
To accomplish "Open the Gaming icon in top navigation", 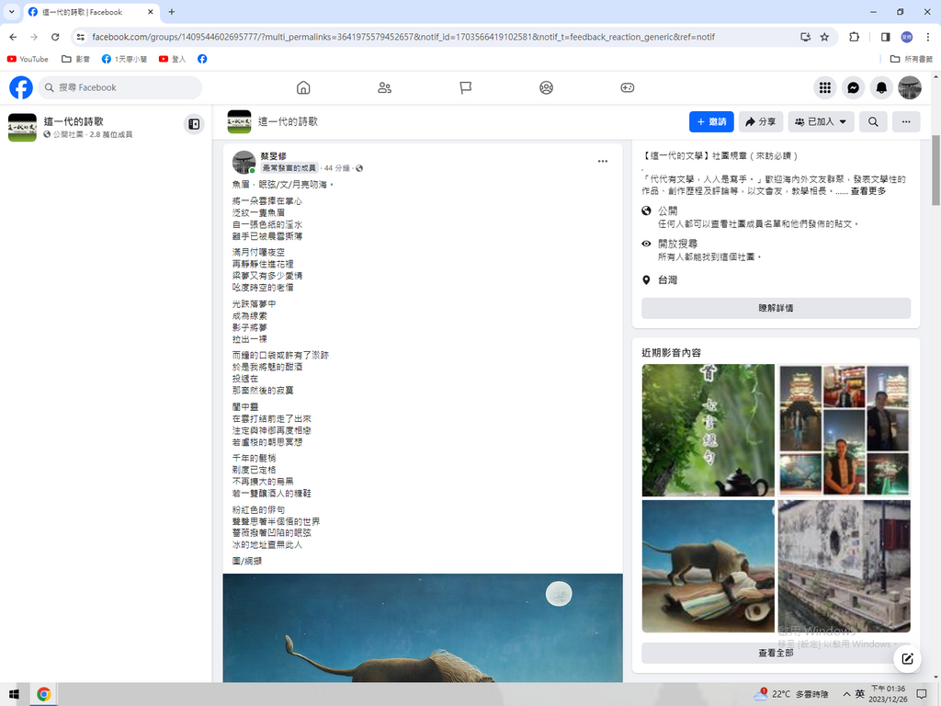I will (627, 87).
